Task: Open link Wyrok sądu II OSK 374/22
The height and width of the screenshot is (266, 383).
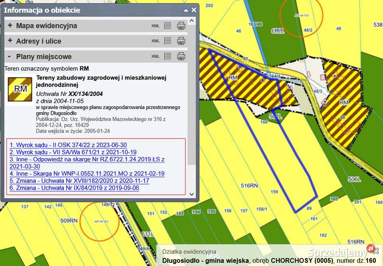Action: coord(68,145)
